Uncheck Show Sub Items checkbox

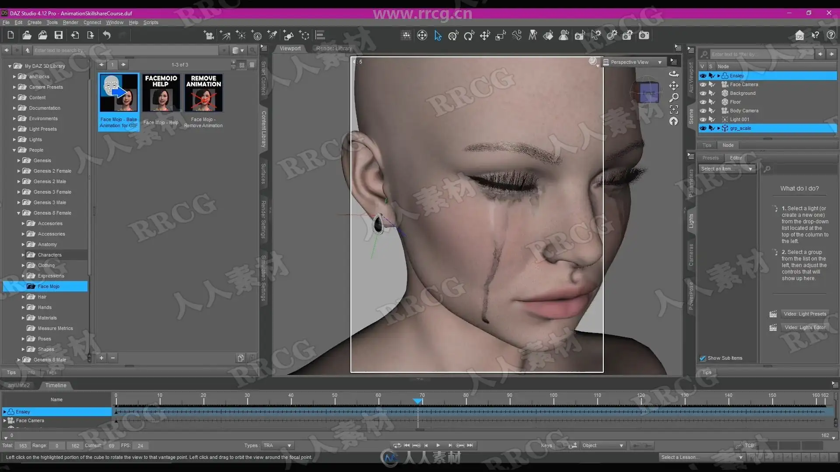pos(703,358)
